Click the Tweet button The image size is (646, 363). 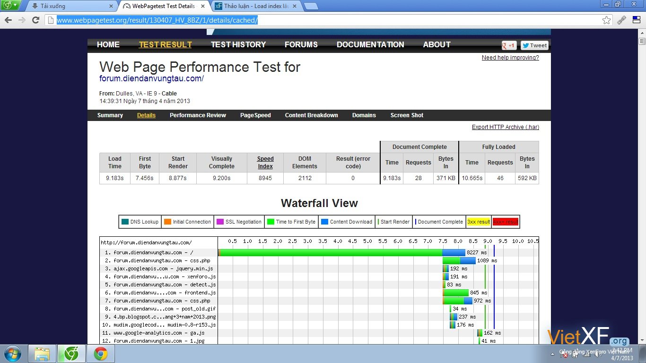click(x=534, y=45)
